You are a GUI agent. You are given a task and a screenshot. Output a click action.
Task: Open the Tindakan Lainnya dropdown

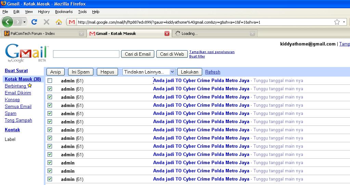point(149,72)
